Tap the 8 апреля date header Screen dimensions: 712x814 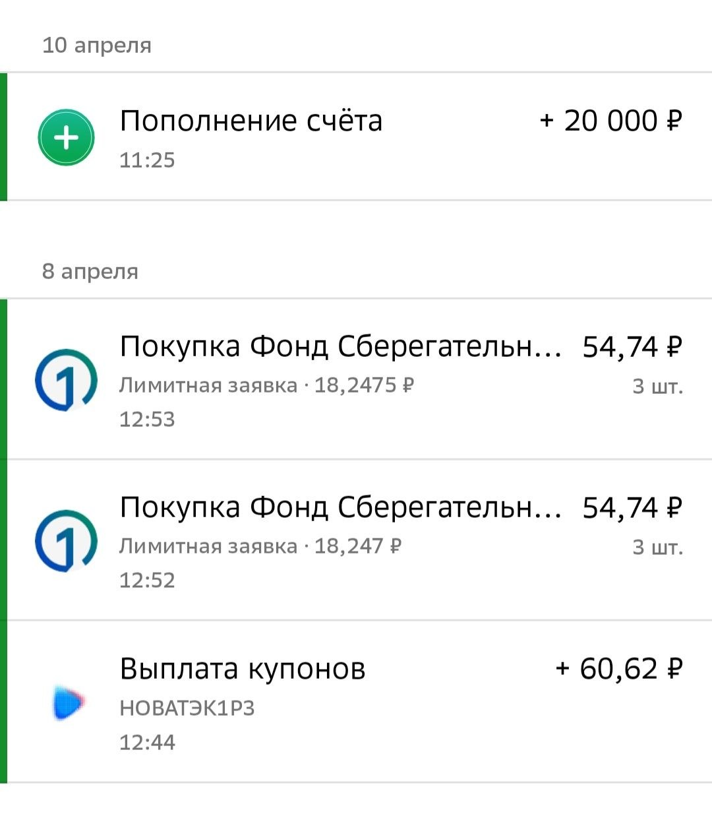point(90,272)
